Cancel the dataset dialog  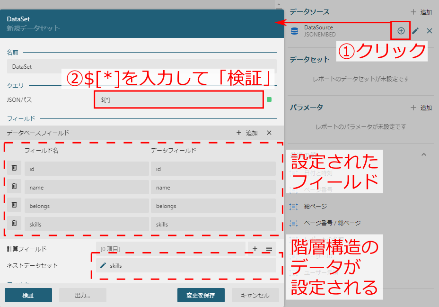coord(255,295)
